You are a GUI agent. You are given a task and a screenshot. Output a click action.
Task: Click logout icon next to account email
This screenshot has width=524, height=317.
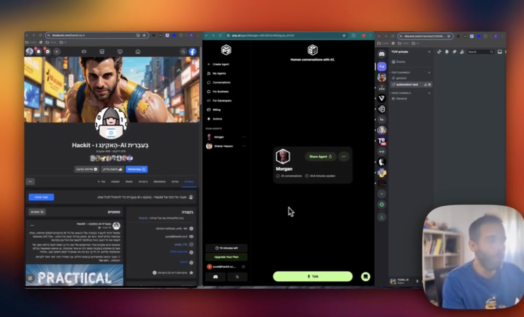pos(243,267)
